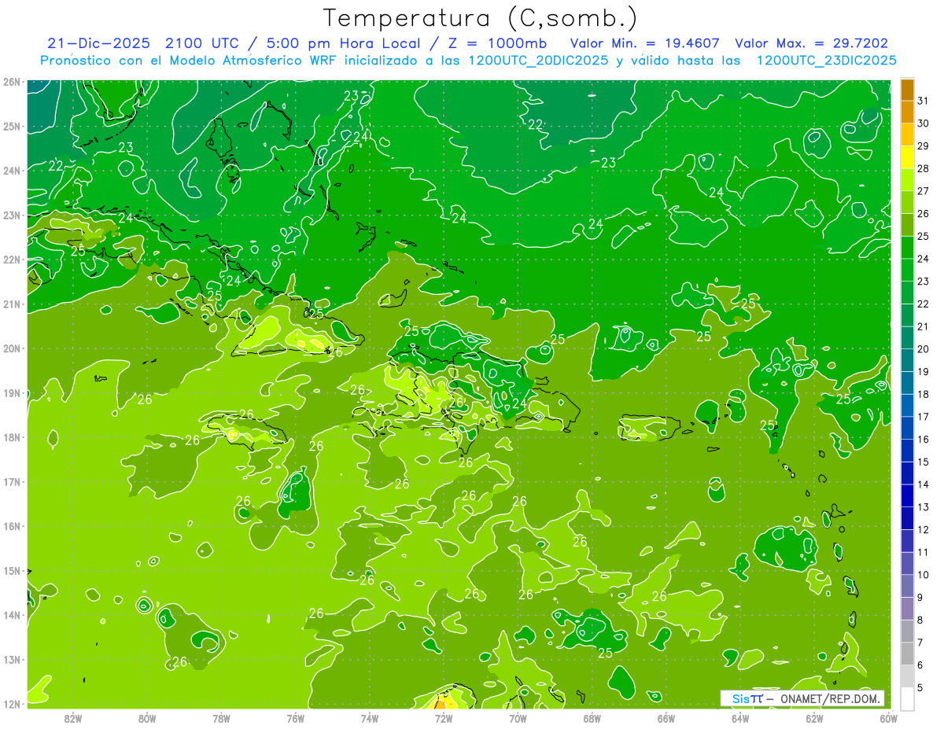Click the dark blue swatch between 13 and 14

907,496
